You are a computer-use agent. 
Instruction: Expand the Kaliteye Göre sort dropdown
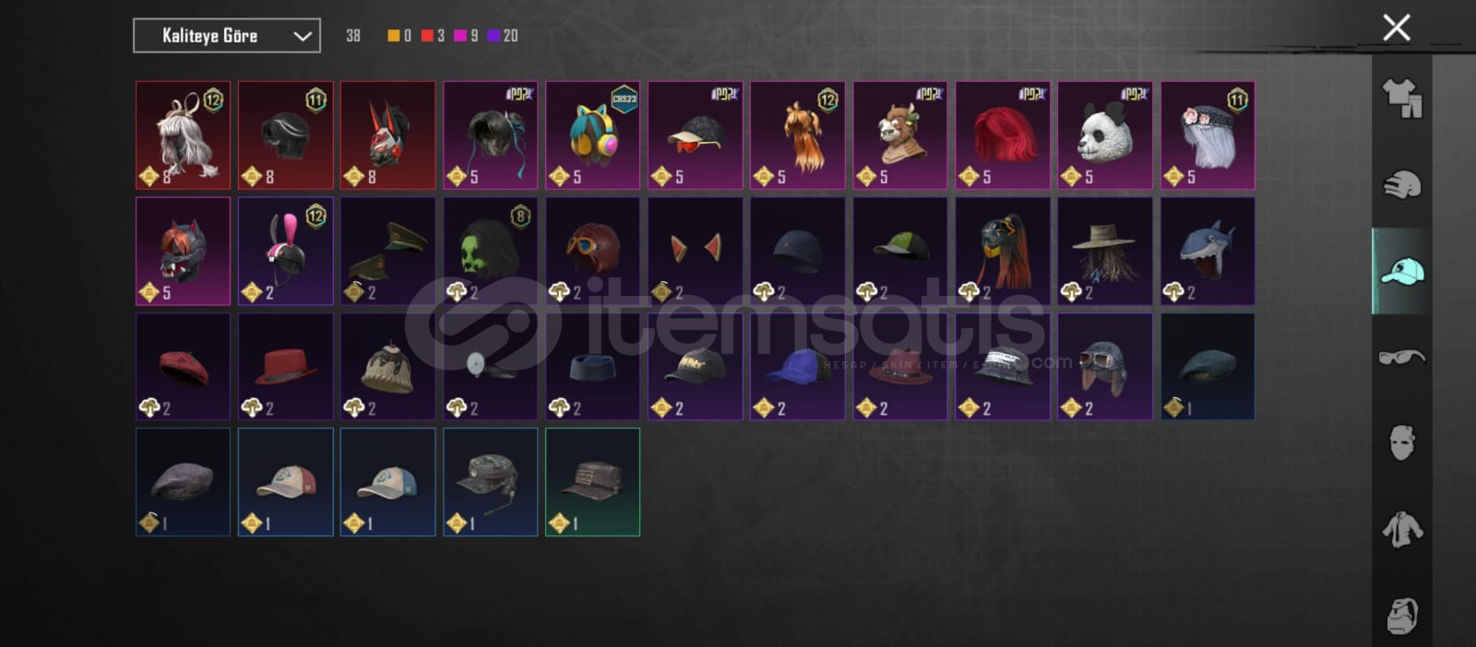pyautogui.click(x=227, y=36)
